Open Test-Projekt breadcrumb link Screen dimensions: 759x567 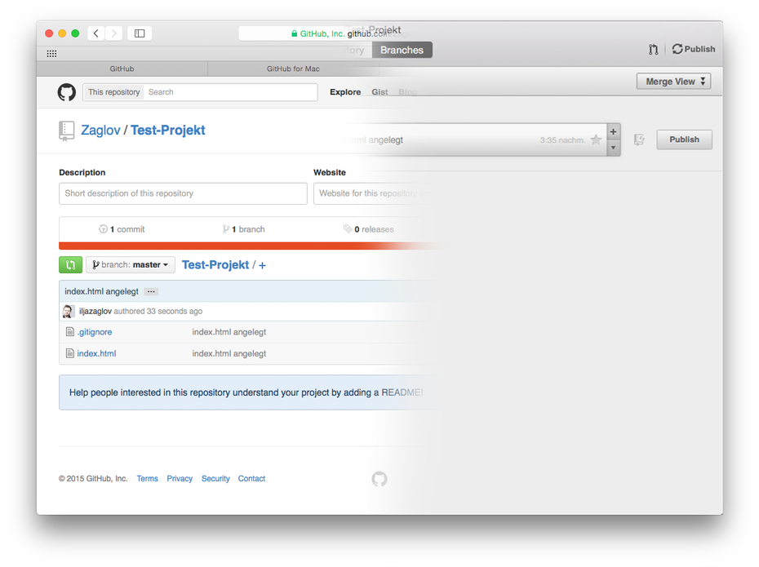point(215,264)
